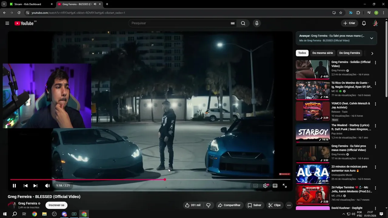Click the search magnifier button

243,23
